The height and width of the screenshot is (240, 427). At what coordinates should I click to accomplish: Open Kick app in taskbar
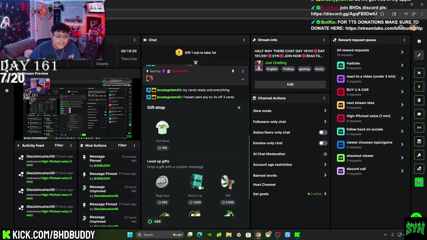tap(297, 235)
